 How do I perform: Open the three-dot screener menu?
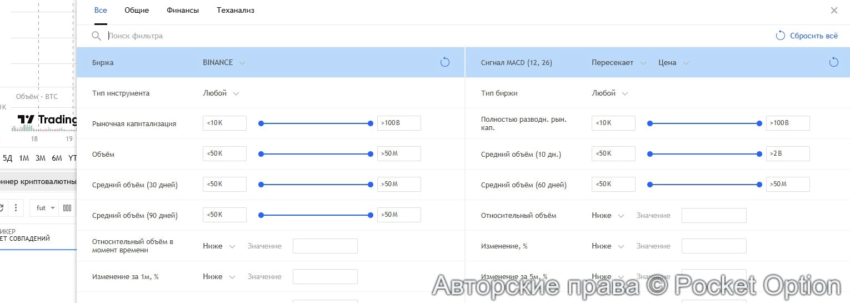16,208
